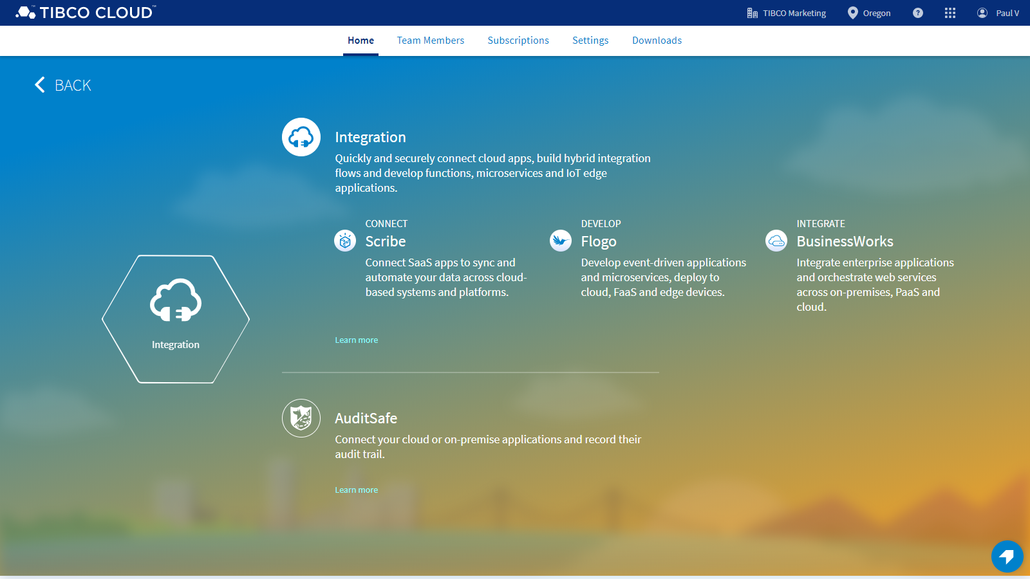
Task: Open the apps grid icon
Action: tap(950, 13)
